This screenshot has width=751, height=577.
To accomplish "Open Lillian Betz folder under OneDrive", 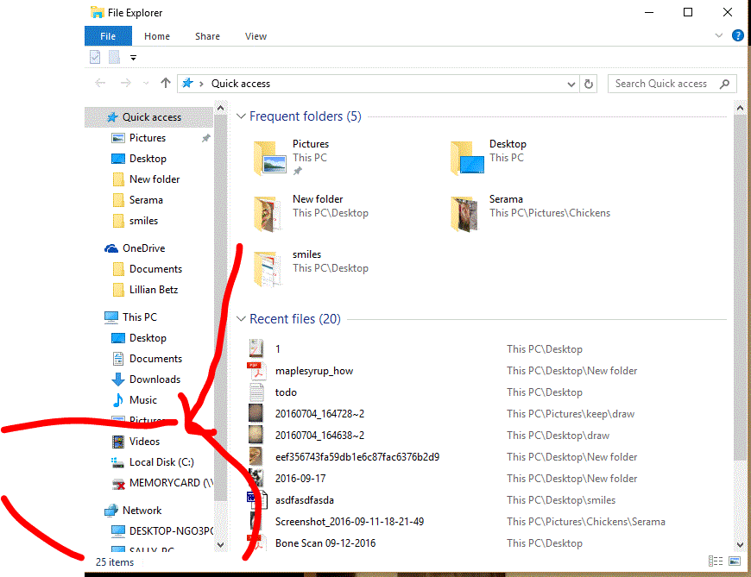I will click(x=154, y=290).
